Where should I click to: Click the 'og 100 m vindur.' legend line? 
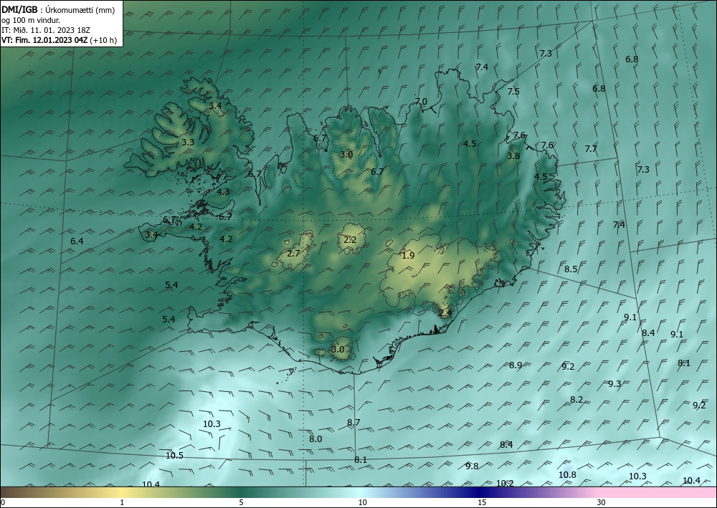tap(31, 19)
